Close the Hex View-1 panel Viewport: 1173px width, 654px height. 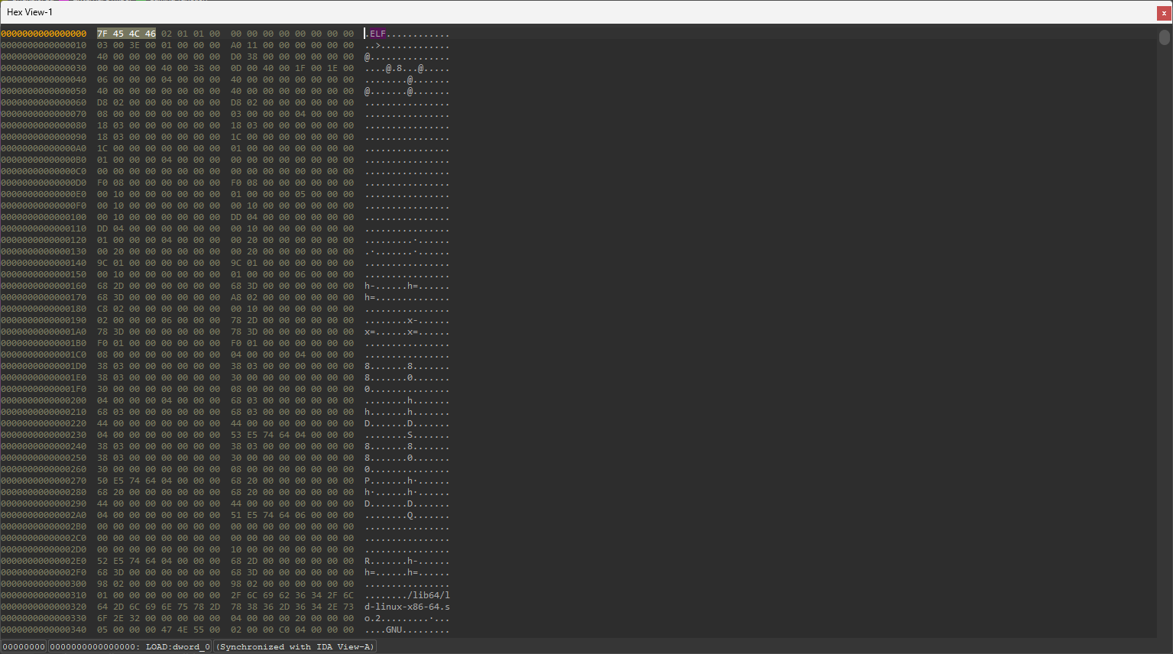point(1164,13)
